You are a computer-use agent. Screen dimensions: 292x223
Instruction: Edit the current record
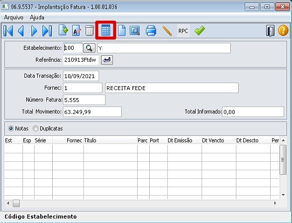click(x=76, y=30)
